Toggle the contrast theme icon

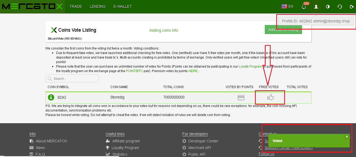click(328, 7)
